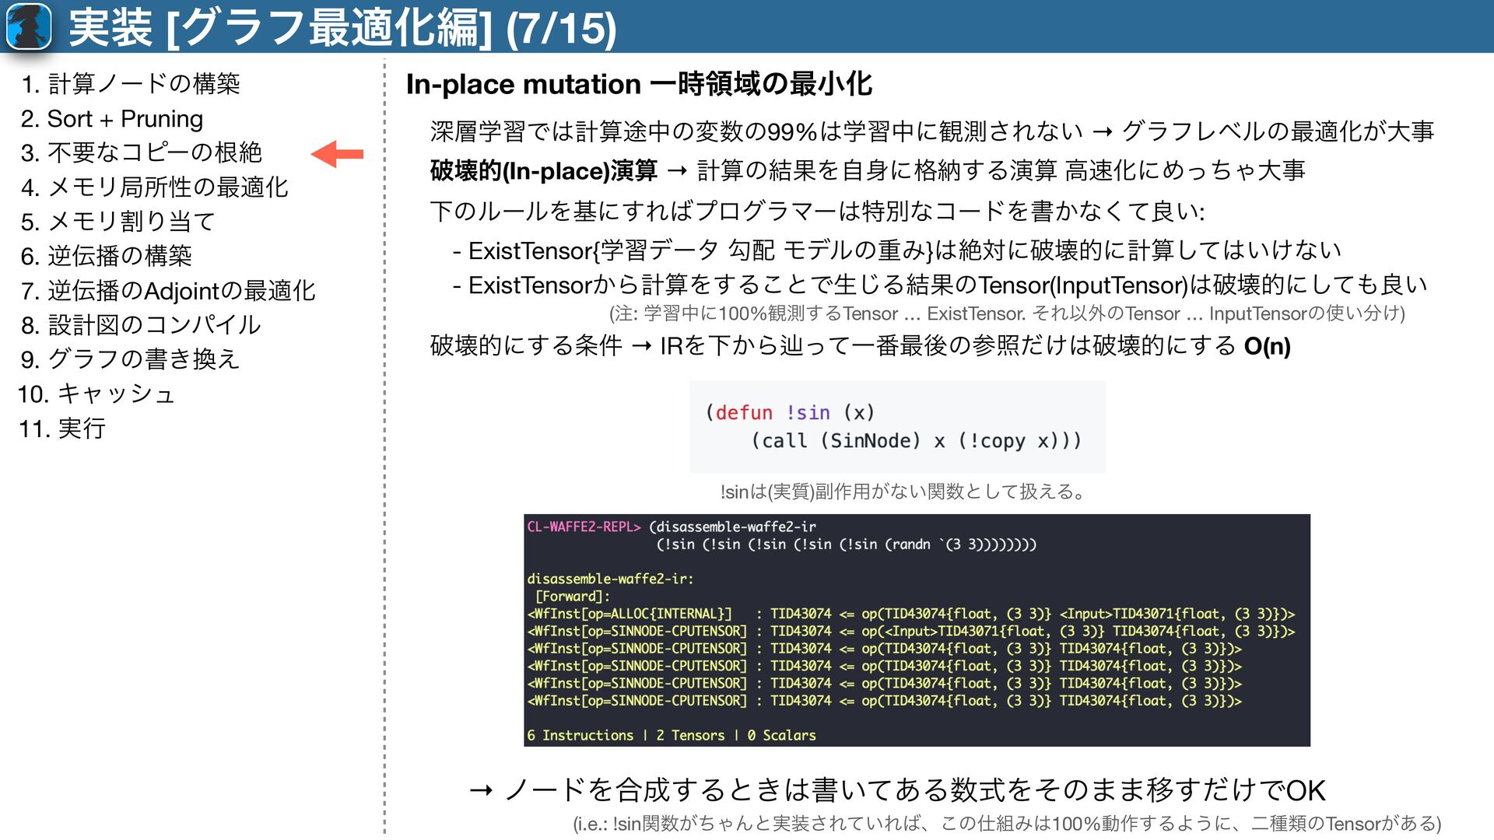Viewport: 1494px width, 840px height.
Task: Select outline item 3 不要なコピーの根絶
Action: [x=142, y=152]
